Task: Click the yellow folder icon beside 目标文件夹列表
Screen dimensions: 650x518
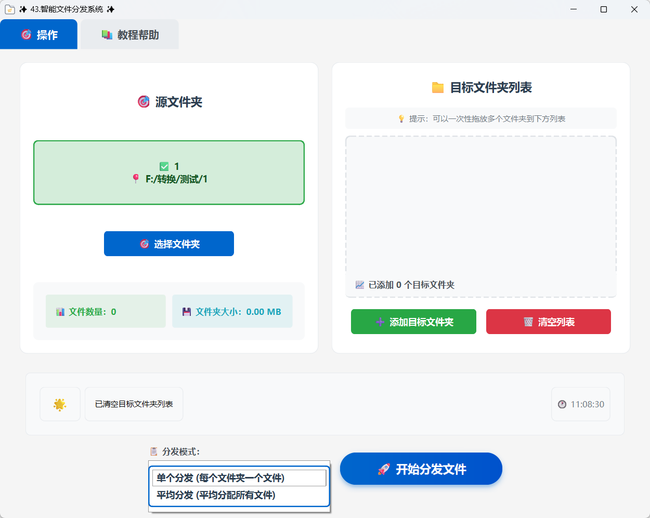Action: point(438,88)
